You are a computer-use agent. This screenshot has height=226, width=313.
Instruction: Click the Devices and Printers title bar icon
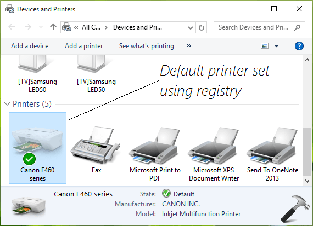10,9
